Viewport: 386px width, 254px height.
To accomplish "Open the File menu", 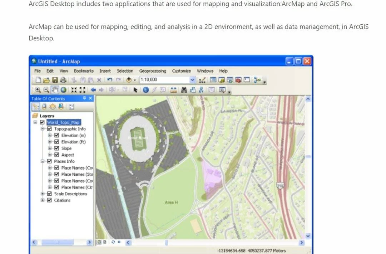I will (x=38, y=71).
